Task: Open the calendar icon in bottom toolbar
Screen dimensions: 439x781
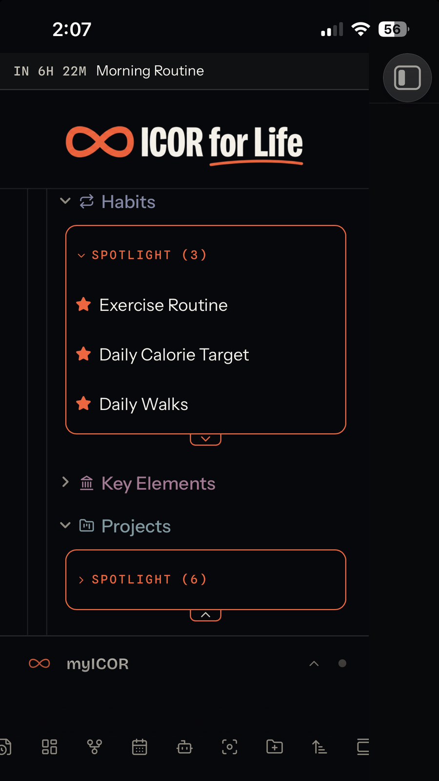Action: [x=140, y=747]
